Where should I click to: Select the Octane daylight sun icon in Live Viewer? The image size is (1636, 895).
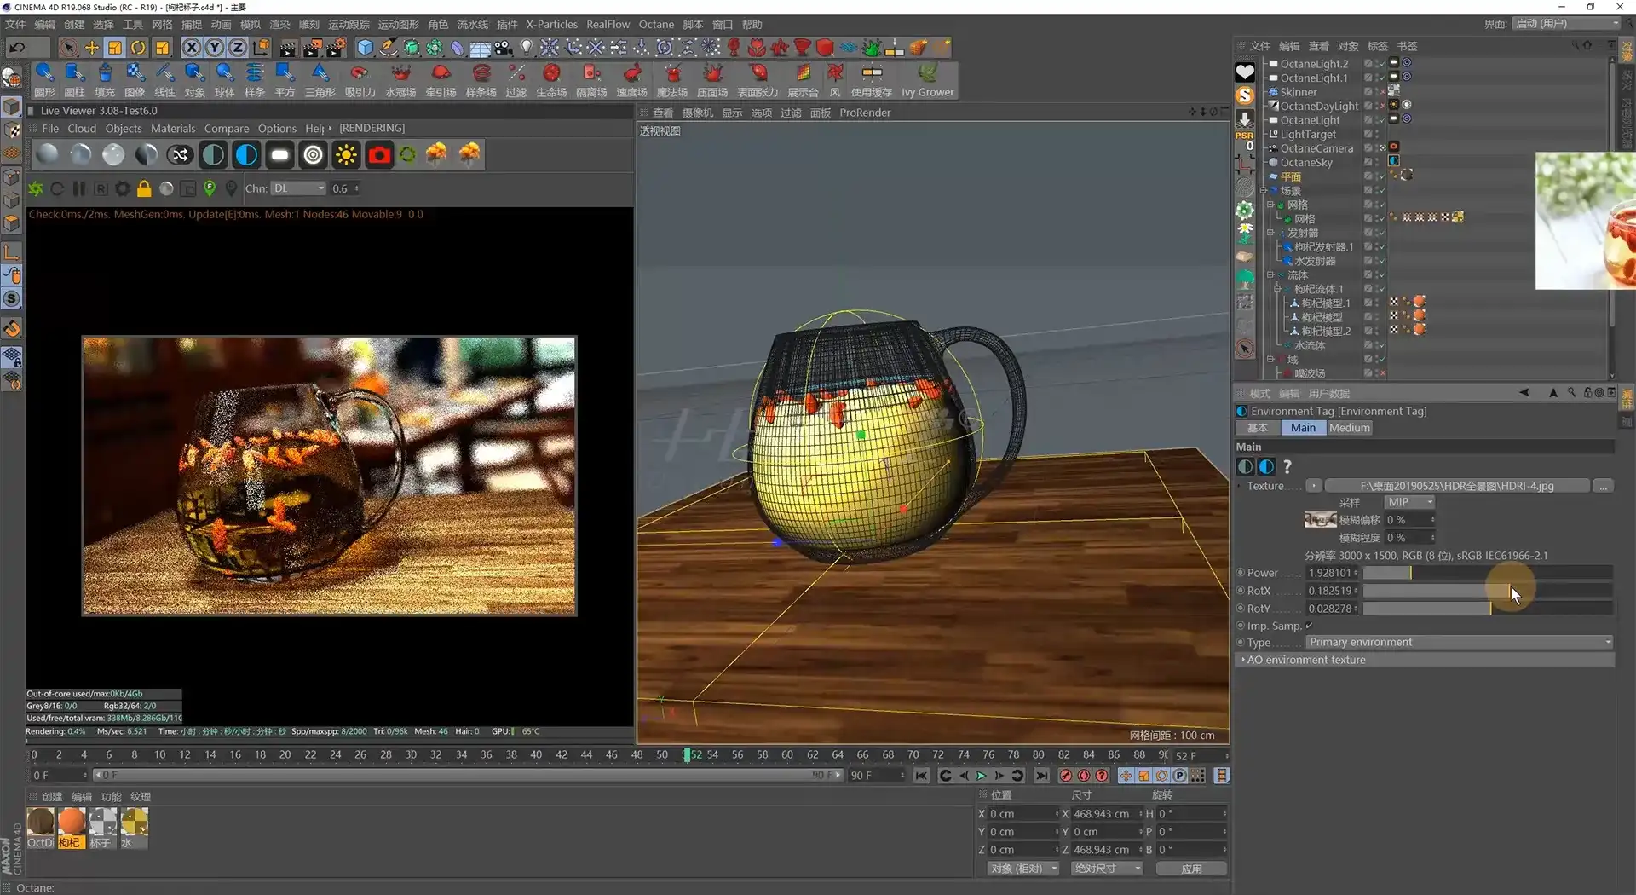[x=345, y=153]
